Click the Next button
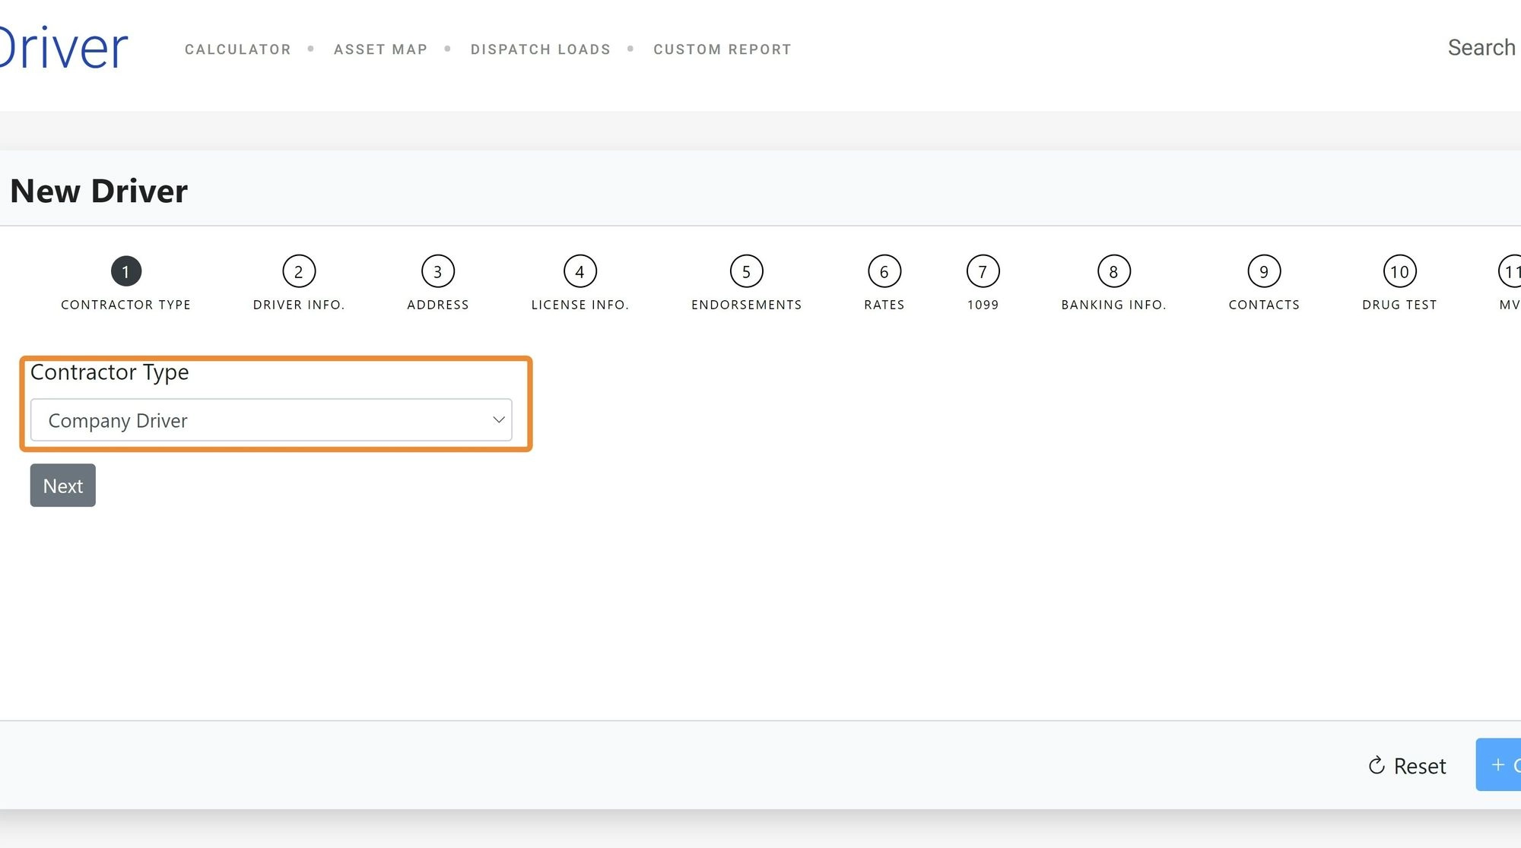The height and width of the screenshot is (848, 1521). pos(63,486)
